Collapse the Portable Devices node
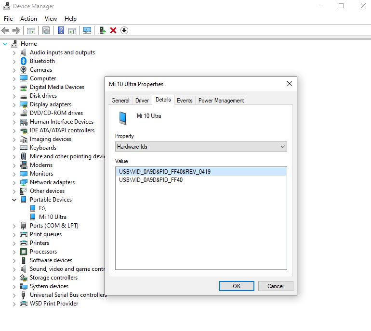 pyautogui.click(x=14, y=200)
